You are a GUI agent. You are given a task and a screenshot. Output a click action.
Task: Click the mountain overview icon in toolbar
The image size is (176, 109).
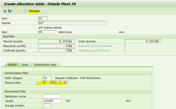(5, 11)
